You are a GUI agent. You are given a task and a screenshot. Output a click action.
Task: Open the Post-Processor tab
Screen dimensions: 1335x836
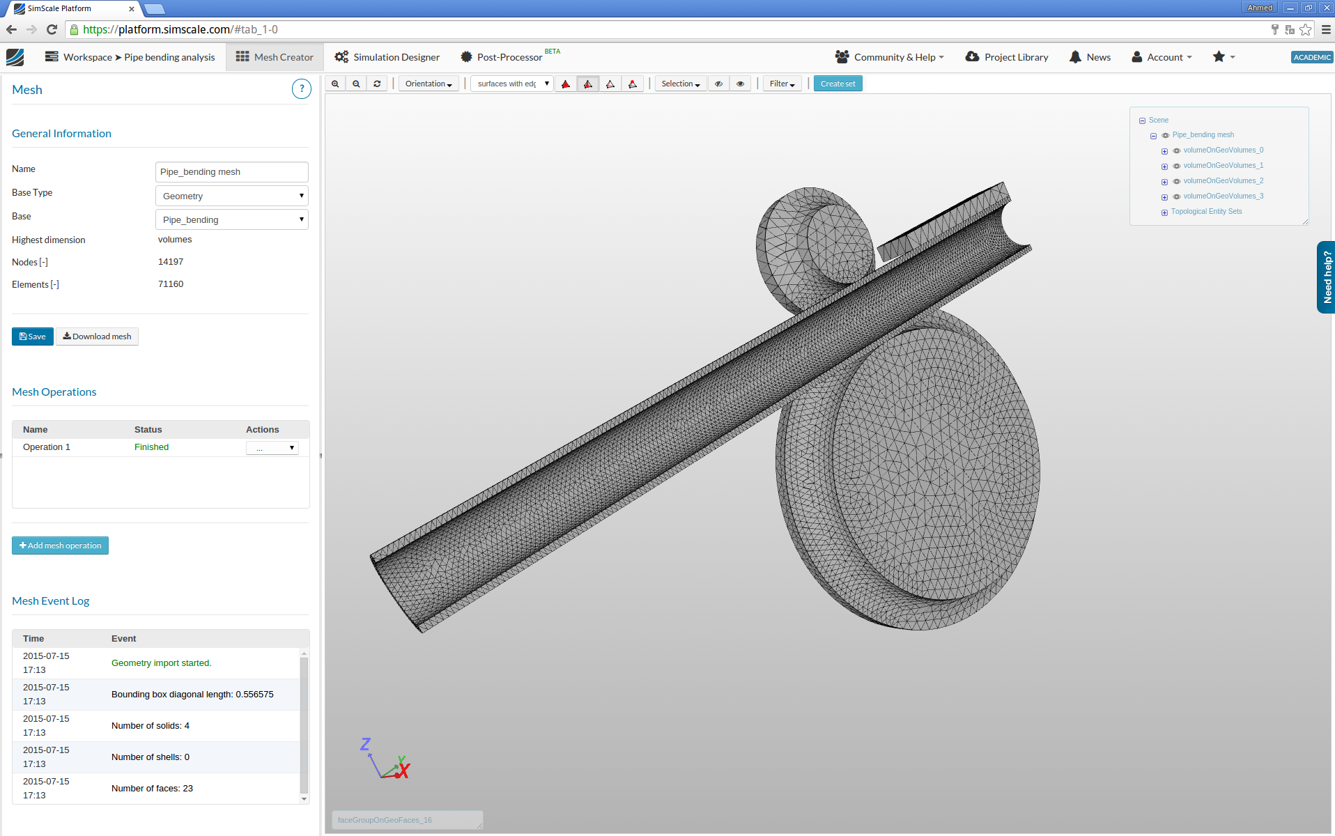pos(509,57)
